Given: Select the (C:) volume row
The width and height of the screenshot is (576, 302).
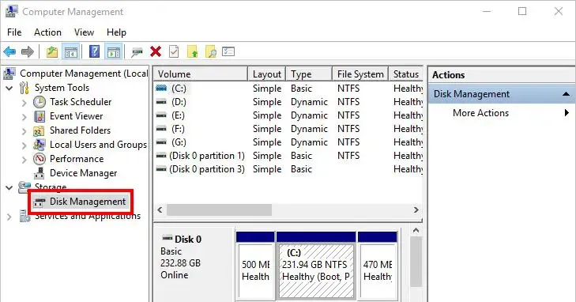Looking at the screenshot, I should (x=288, y=89).
